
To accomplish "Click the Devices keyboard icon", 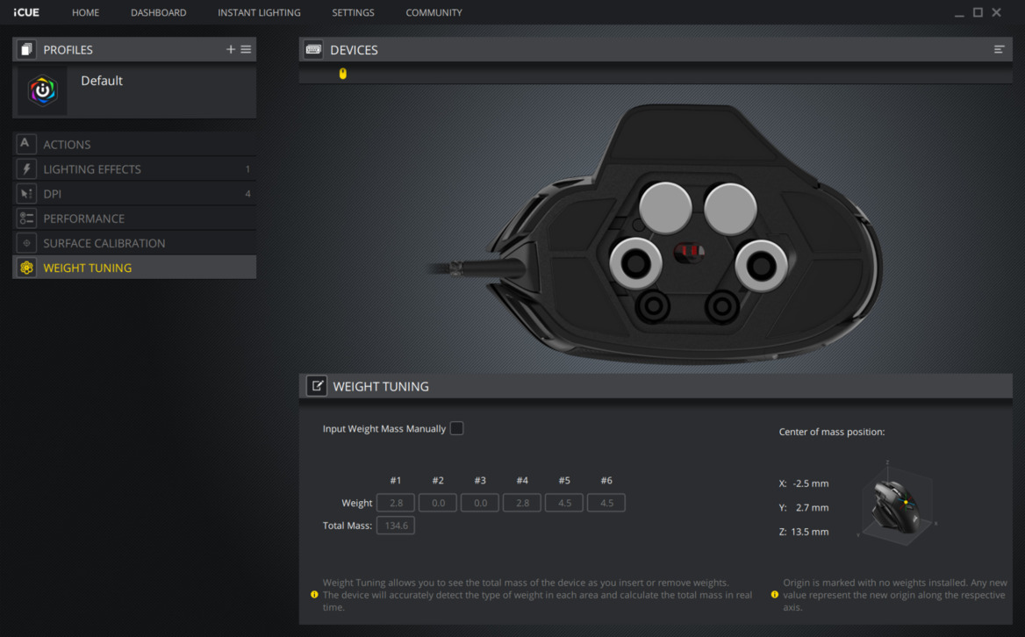I will [313, 50].
